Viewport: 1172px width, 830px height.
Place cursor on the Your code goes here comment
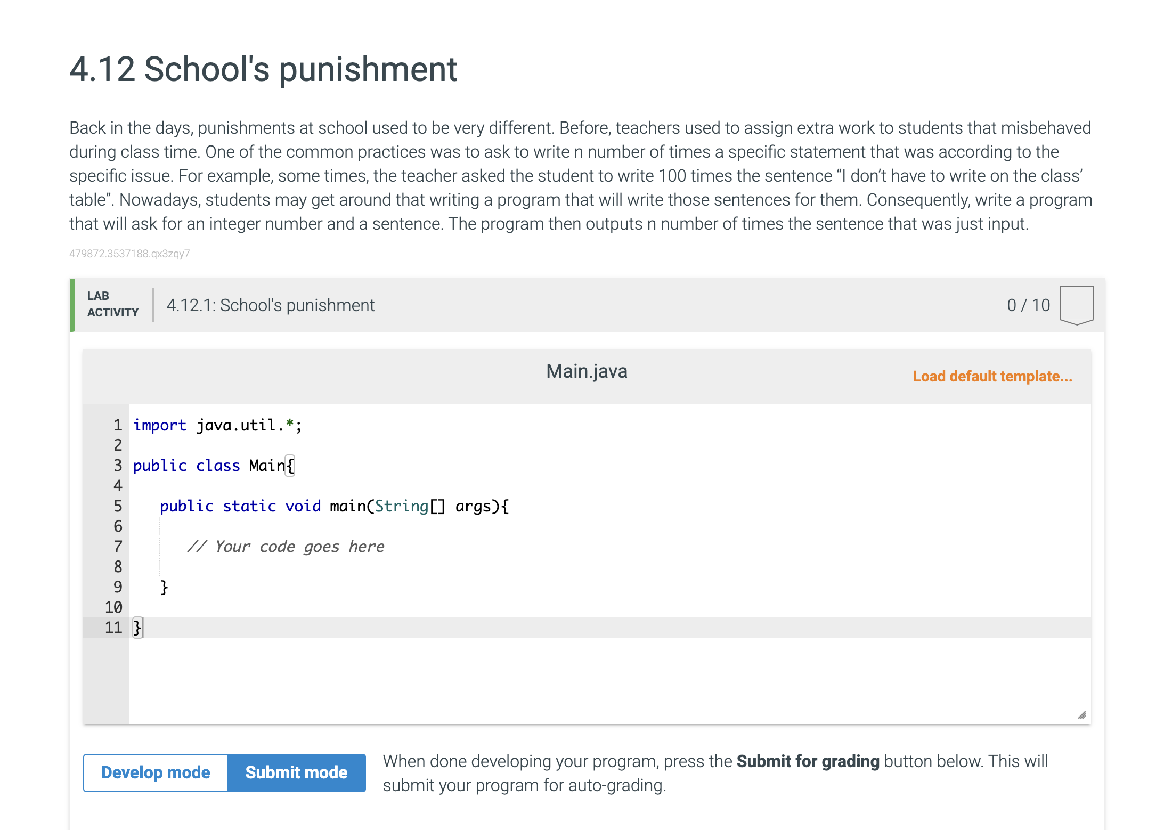tap(286, 546)
